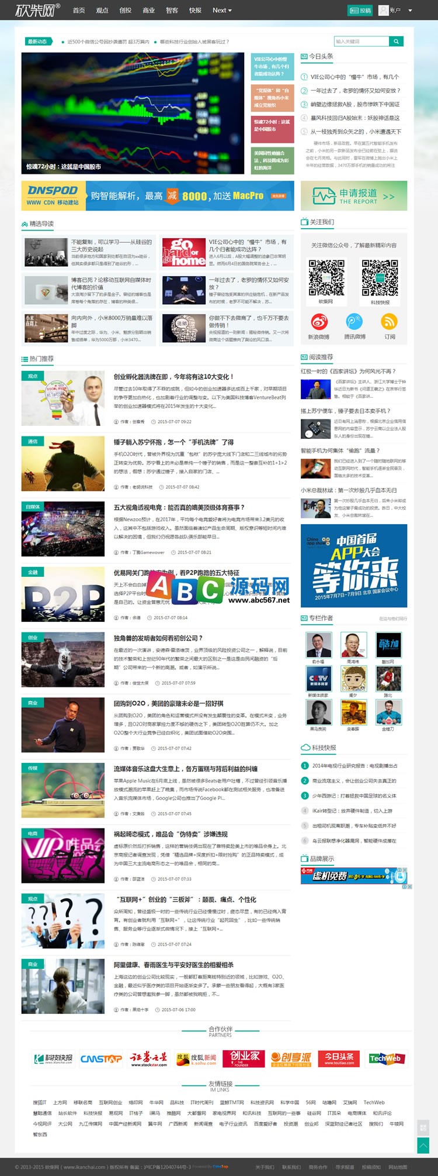Open the 网站地图 footer link
The height and width of the screenshot is (1176, 438).
pyautogui.click(x=398, y=1167)
